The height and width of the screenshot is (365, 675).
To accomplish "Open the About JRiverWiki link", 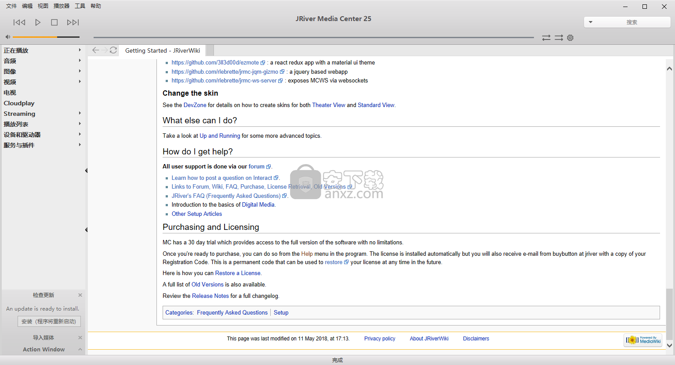I will point(429,339).
